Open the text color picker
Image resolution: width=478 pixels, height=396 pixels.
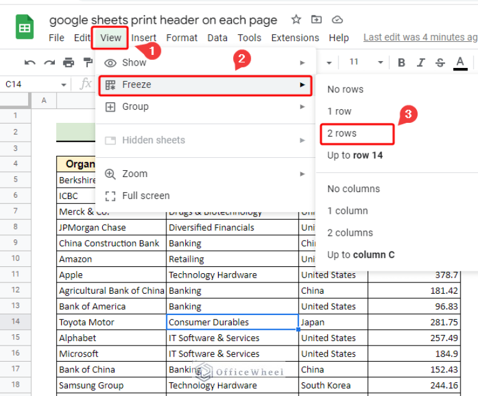[x=460, y=63]
